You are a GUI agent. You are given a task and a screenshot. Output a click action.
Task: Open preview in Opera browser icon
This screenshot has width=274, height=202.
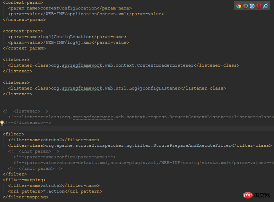[259, 6]
